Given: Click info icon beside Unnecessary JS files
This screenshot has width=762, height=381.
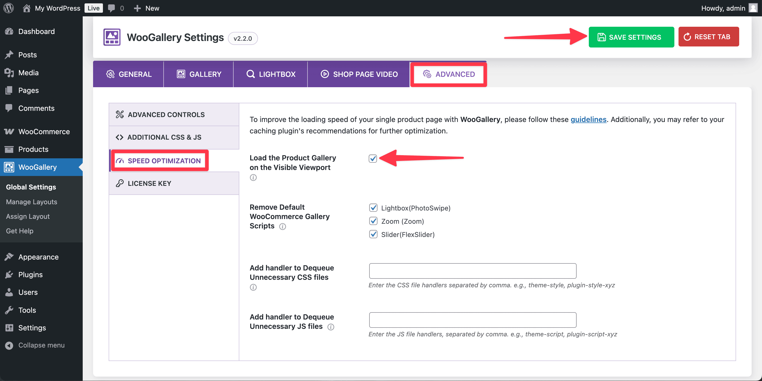Looking at the screenshot, I should (x=331, y=327).
